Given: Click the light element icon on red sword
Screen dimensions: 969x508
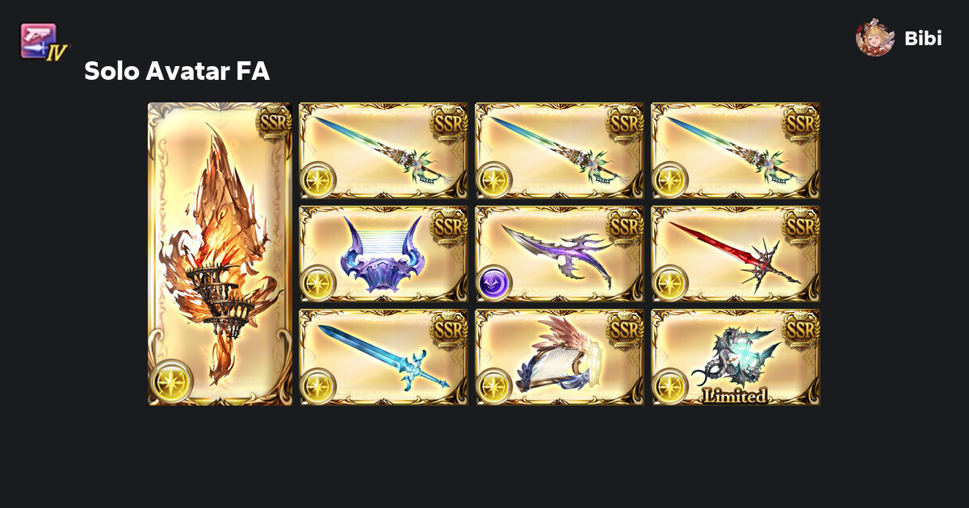Looking at the screenshot, I should (670, 283).
